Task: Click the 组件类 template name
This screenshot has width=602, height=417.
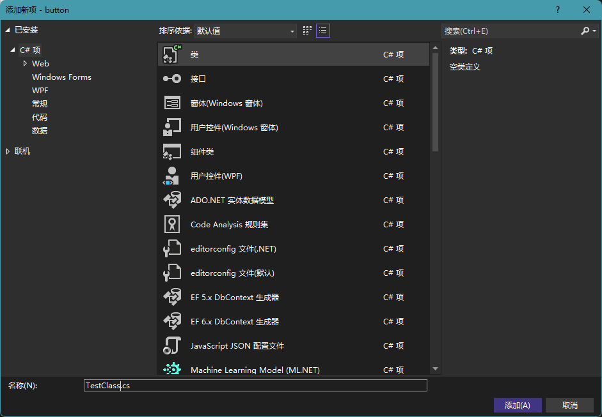Action: click(202, 152)
